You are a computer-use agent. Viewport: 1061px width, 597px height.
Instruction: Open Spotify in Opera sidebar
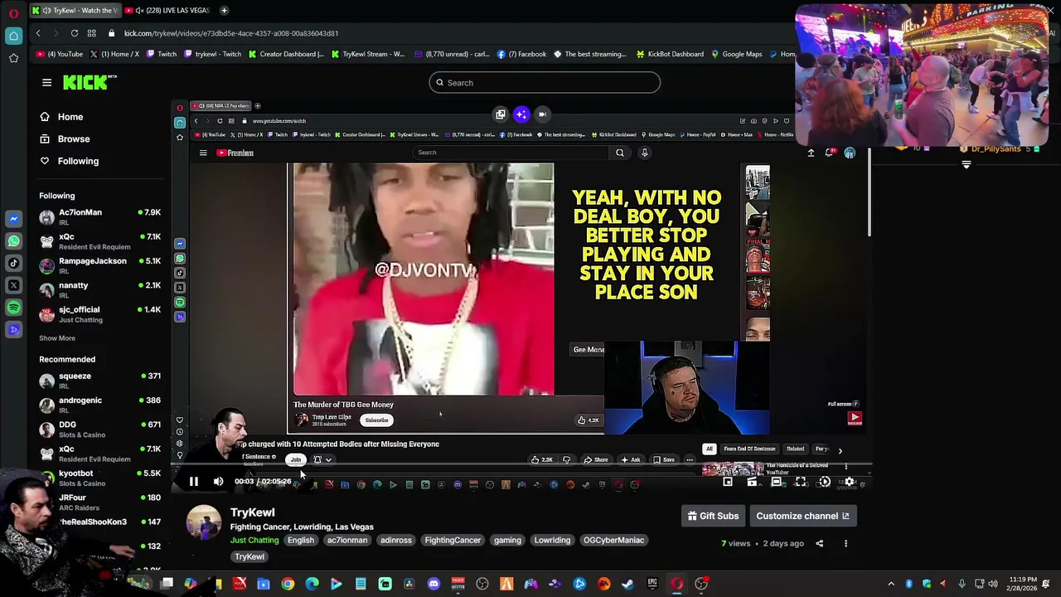point(13,308)
